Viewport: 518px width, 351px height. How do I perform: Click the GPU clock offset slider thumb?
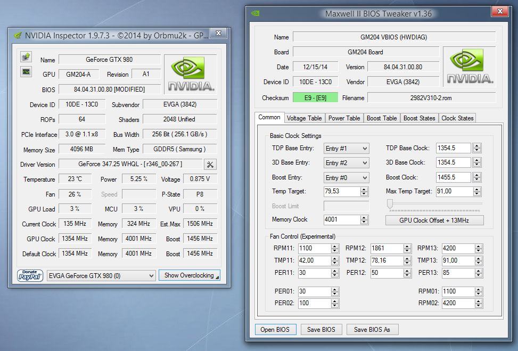pos(390,204)
